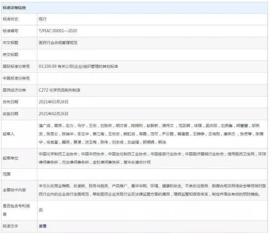The width and height of the screenshot is (269, 234).
Task: Open the 查看 link for standard text
Action: coord(43,226)
